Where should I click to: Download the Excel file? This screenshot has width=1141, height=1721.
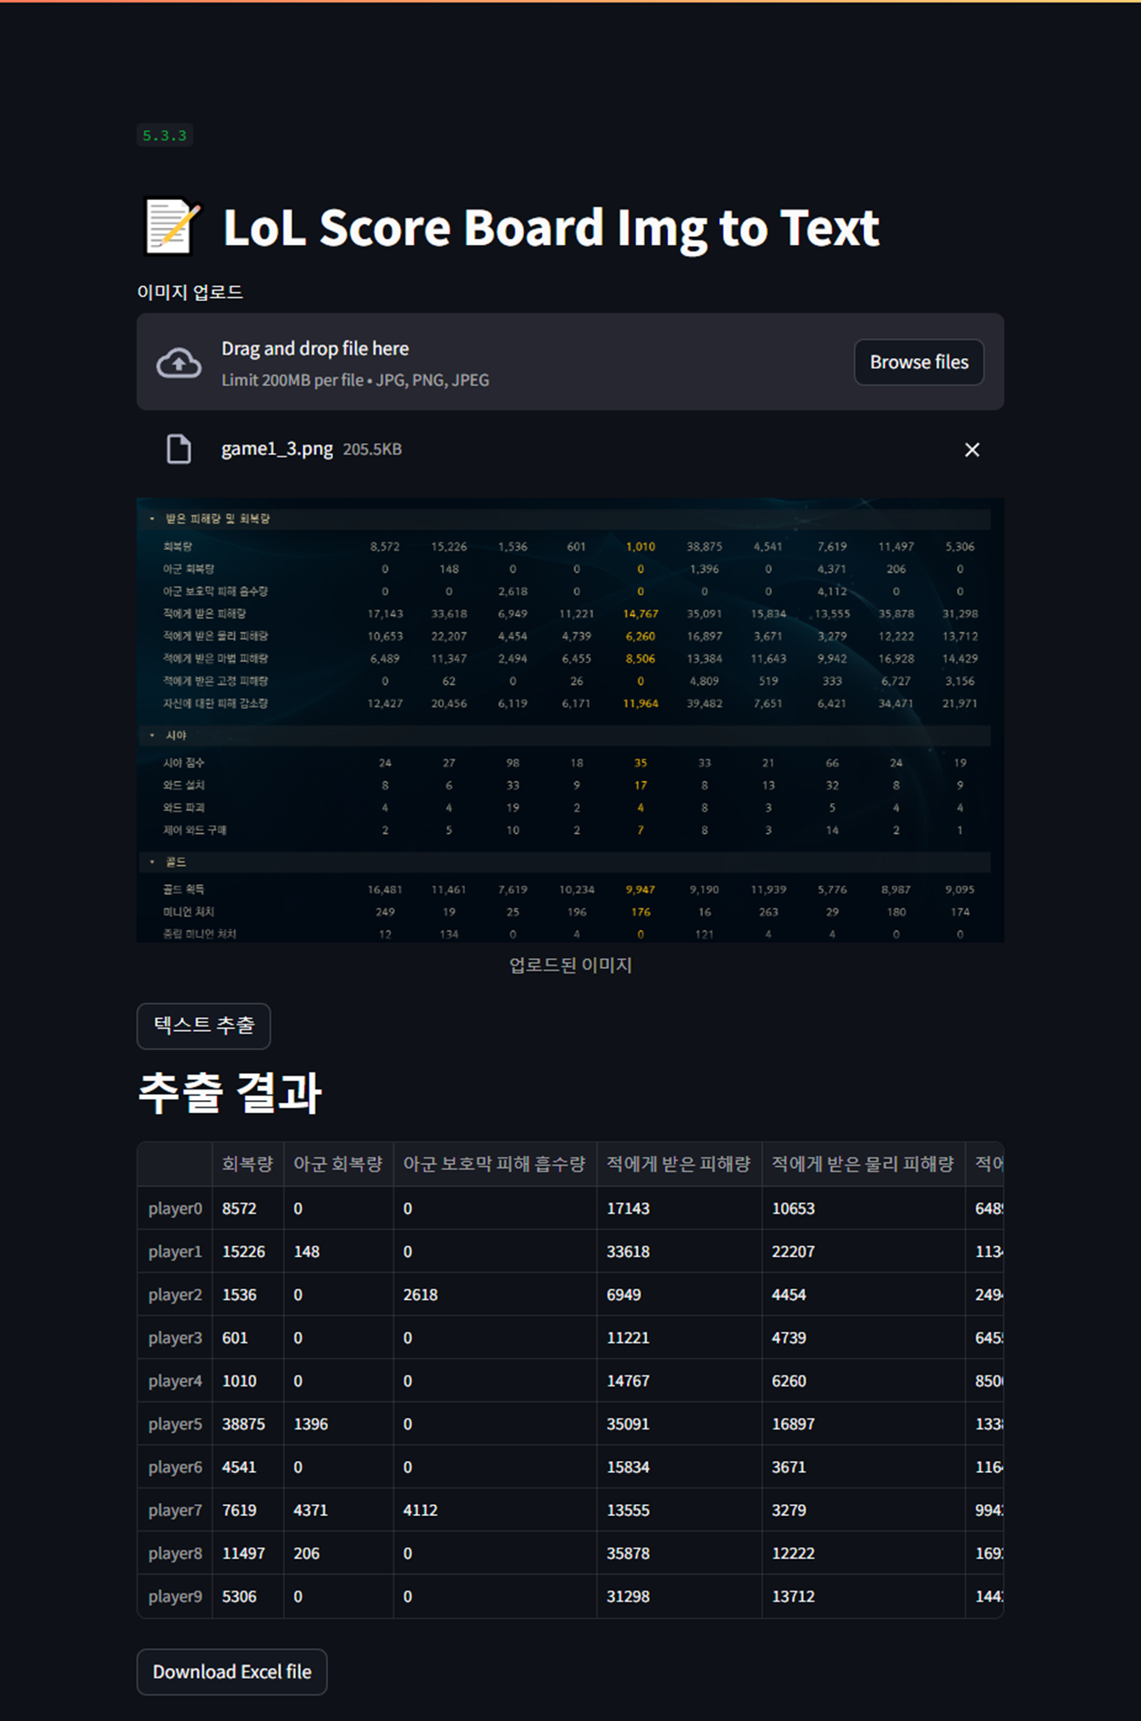coord(231,1672)
